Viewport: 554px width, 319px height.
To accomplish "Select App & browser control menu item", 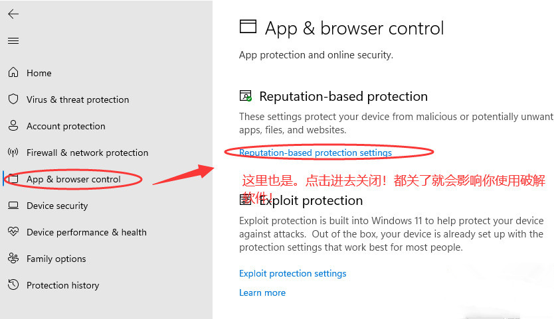I will pos(73,179).
